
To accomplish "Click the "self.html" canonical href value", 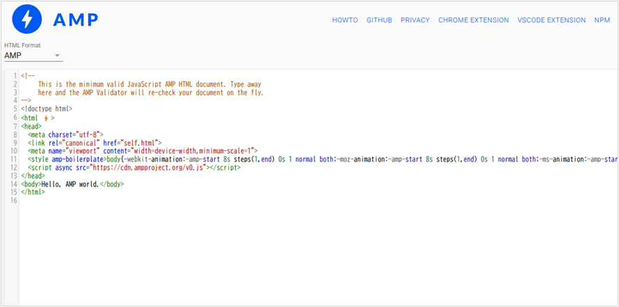I will pos(140,143).
